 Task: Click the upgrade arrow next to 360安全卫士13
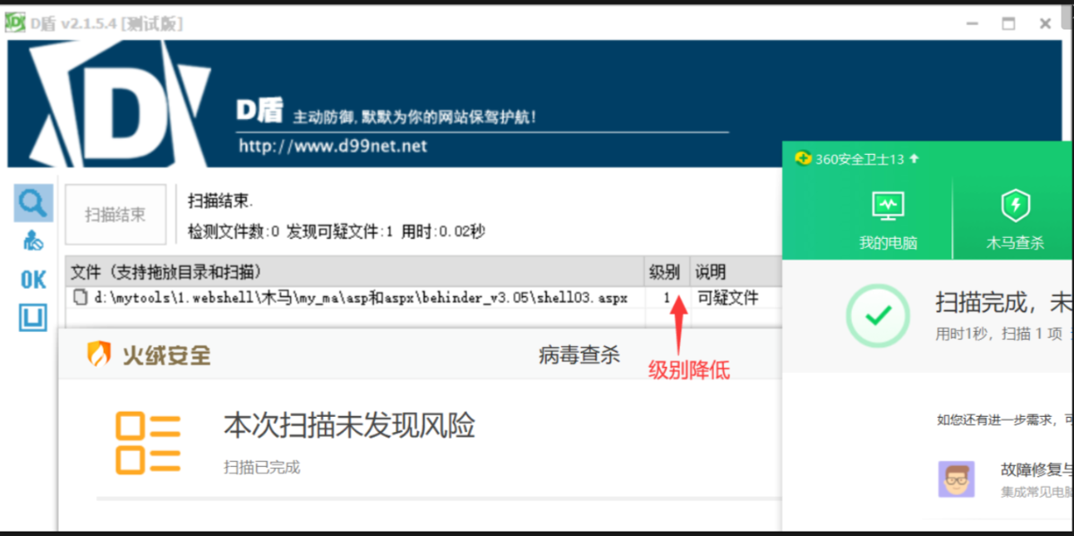click(914, 158)
